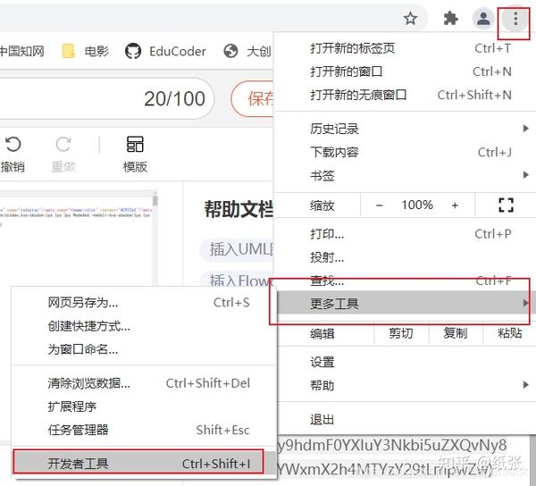This screenshot has height=486, width=536.
Task: Open 下载内容 from the menu
Action: click(405, 152)
